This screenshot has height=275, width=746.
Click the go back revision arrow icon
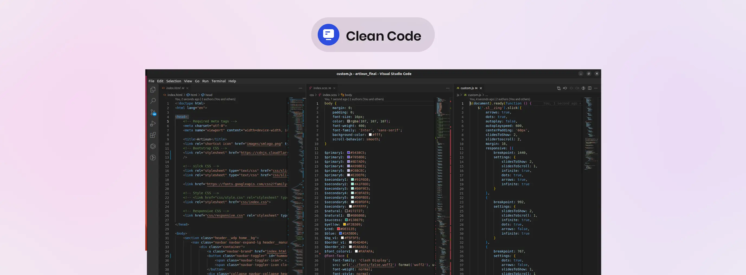click(565, 88)
